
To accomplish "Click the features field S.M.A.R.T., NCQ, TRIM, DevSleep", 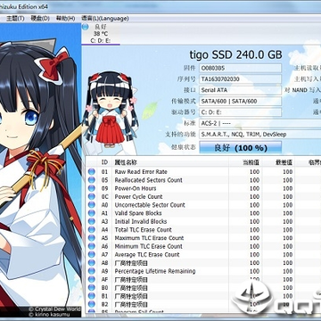I will (260, 135).
